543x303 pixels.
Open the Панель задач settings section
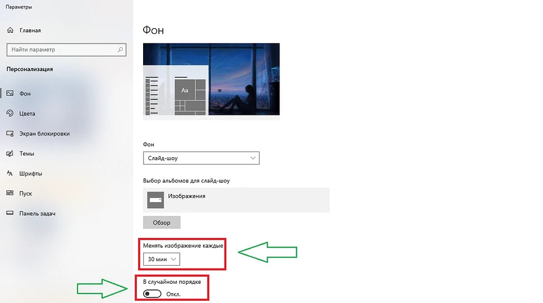click(37, 214)
